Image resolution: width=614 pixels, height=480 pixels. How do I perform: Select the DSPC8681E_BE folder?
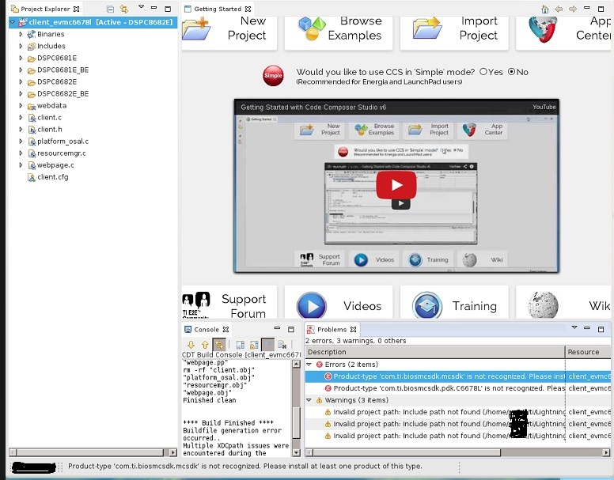pyautogui.click(x=58, y=70)
